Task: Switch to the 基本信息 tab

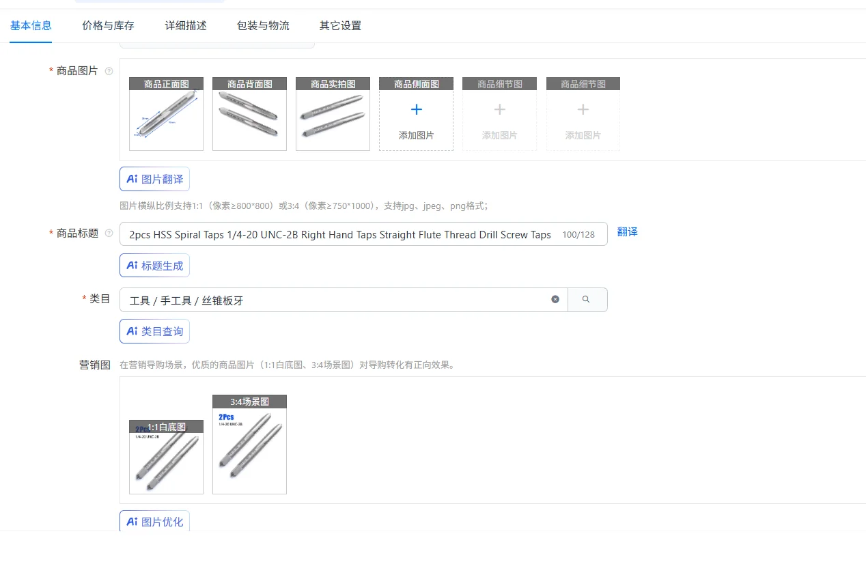Action: coord(31,26)
